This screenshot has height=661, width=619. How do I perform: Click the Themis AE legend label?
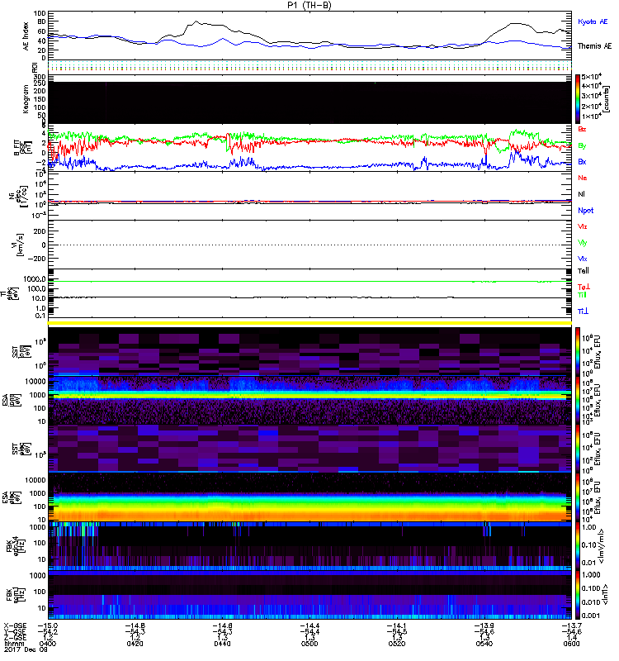point(593,48)
